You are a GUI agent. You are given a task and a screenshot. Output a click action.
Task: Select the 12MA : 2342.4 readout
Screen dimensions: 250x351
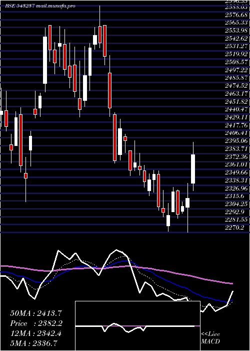[x=35, y=334]
